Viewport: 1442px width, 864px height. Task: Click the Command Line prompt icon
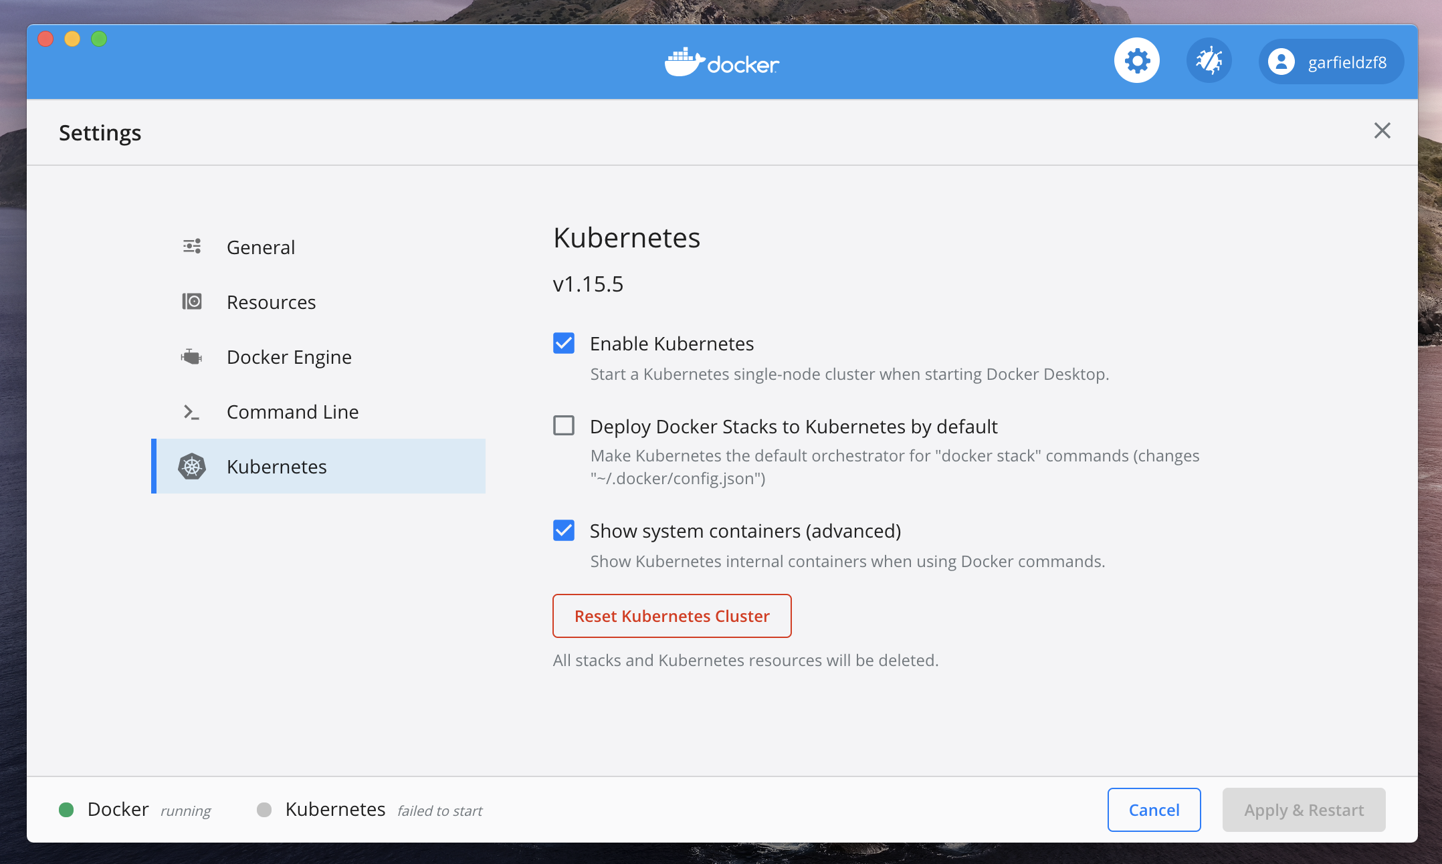click(191, 412)
